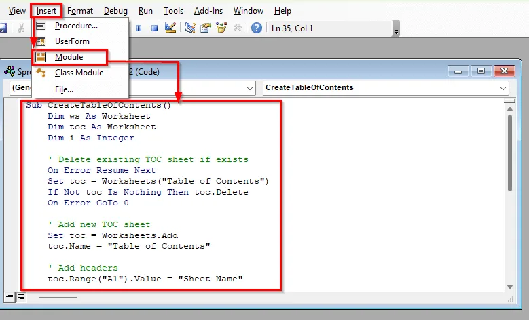Click the Save icon in the toolbar

point(3,28)
